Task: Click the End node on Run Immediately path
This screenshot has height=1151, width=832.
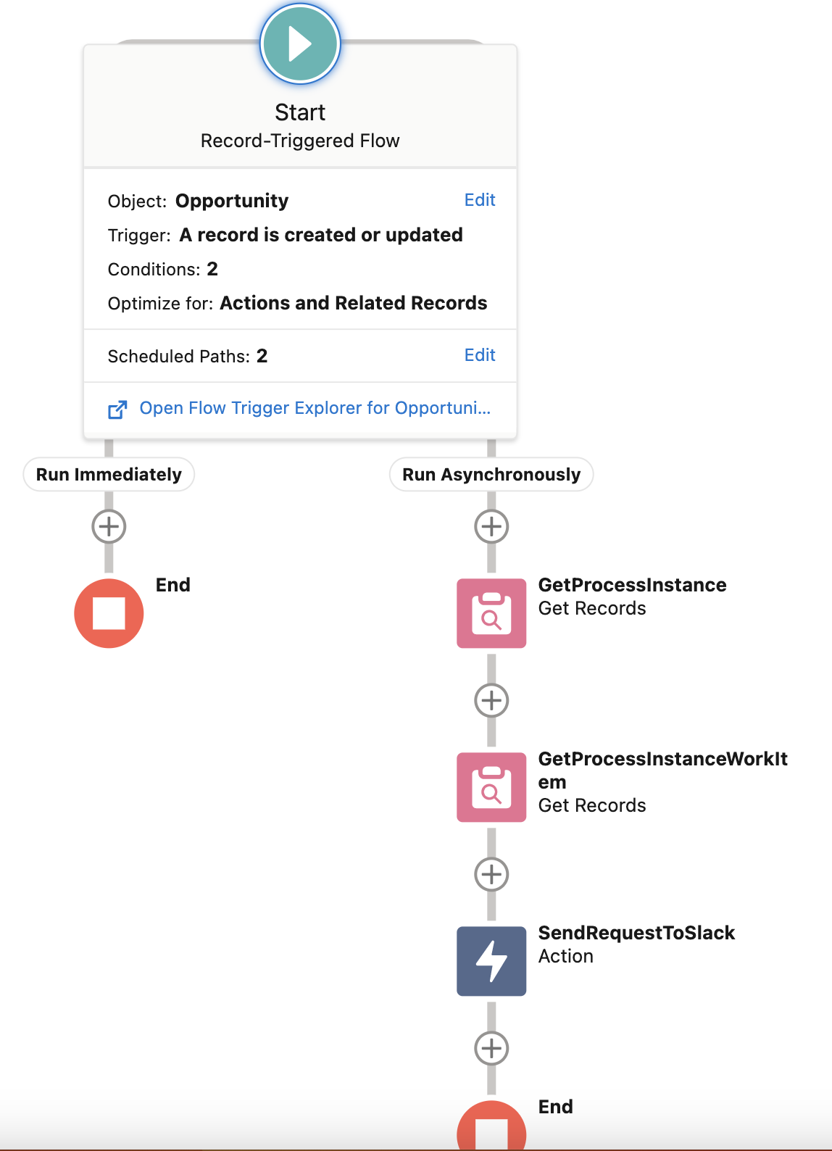Action: coord(109,612)
